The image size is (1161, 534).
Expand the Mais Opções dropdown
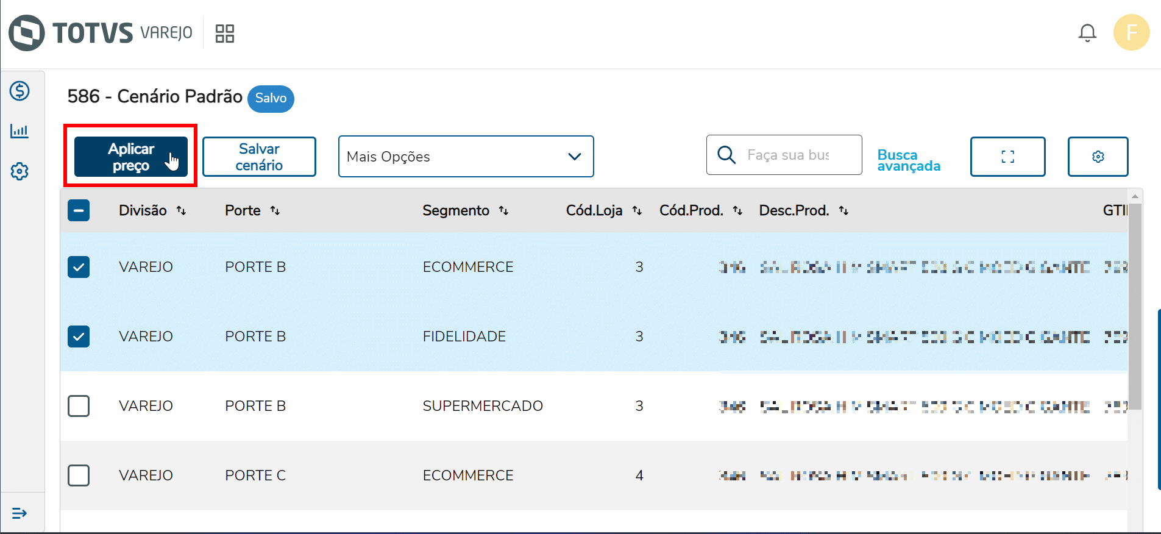(x=466, y=157)
